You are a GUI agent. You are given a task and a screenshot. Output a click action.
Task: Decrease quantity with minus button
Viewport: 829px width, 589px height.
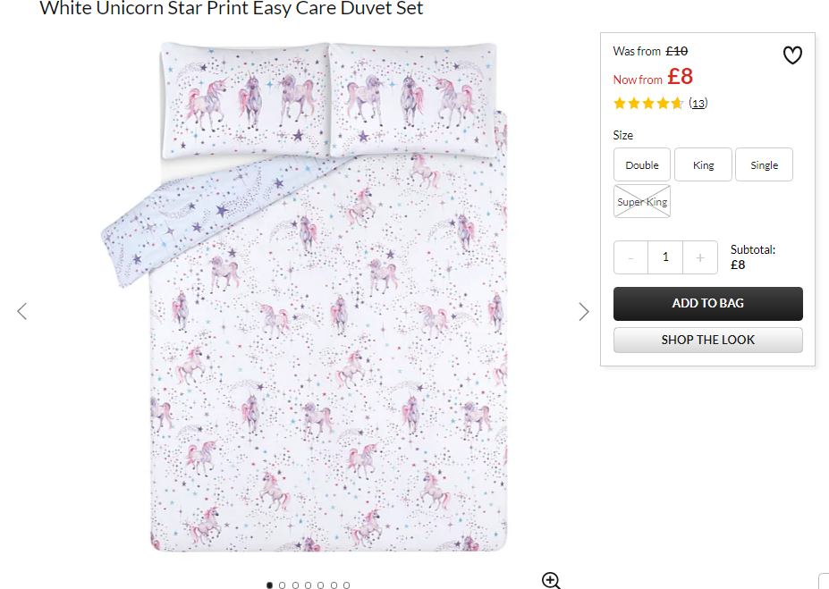pos(630,257)
